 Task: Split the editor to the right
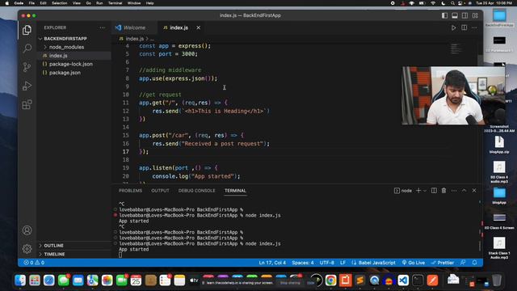tap(464, 27)
